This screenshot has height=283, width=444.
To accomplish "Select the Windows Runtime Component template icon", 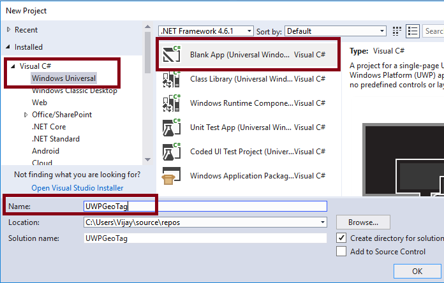I will click(172, 103).
